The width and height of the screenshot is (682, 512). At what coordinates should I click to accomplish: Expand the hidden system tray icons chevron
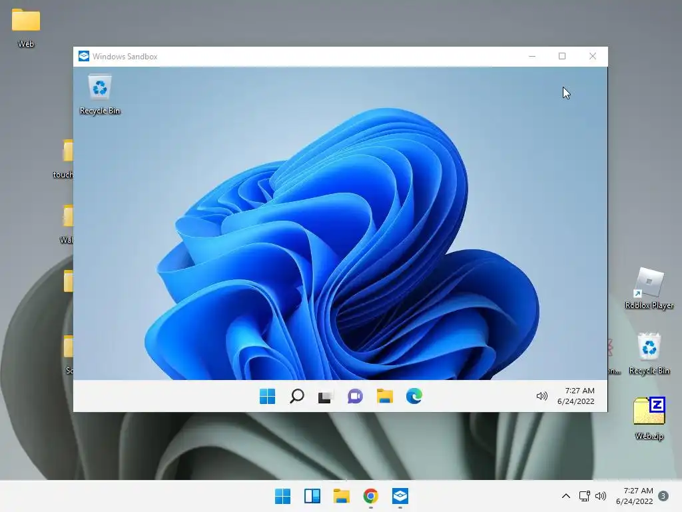click(566, 496)
